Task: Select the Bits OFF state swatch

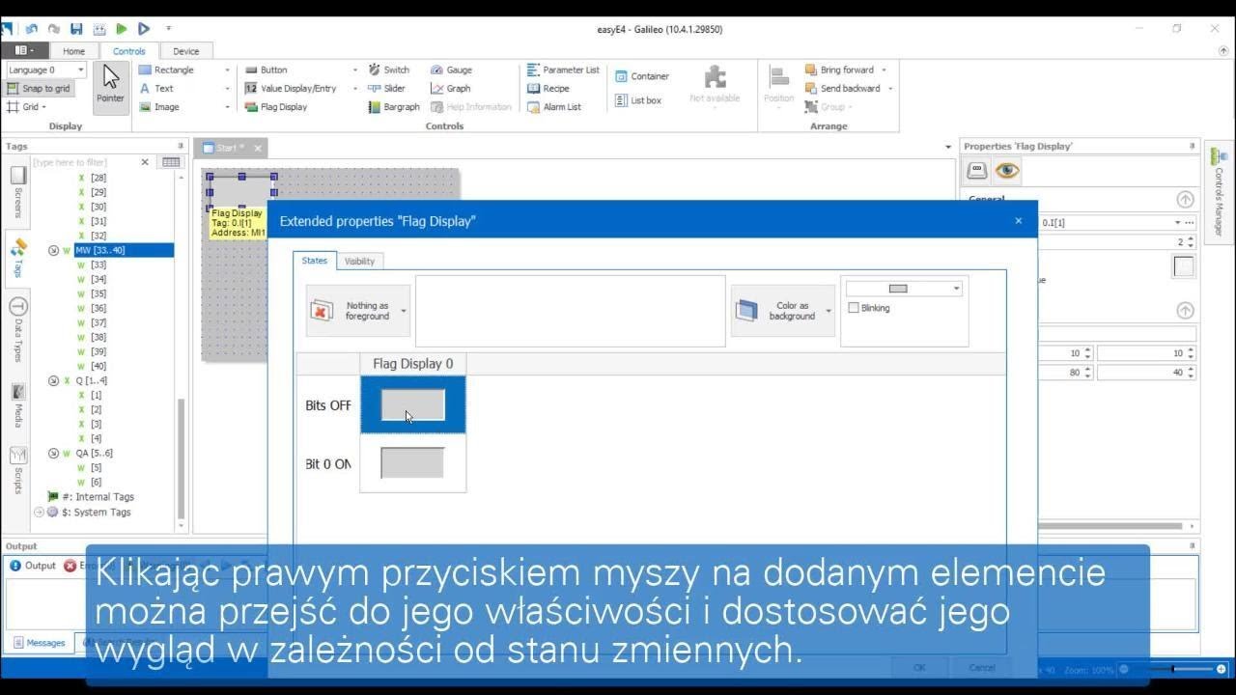Action: click(x=413, y=405)
